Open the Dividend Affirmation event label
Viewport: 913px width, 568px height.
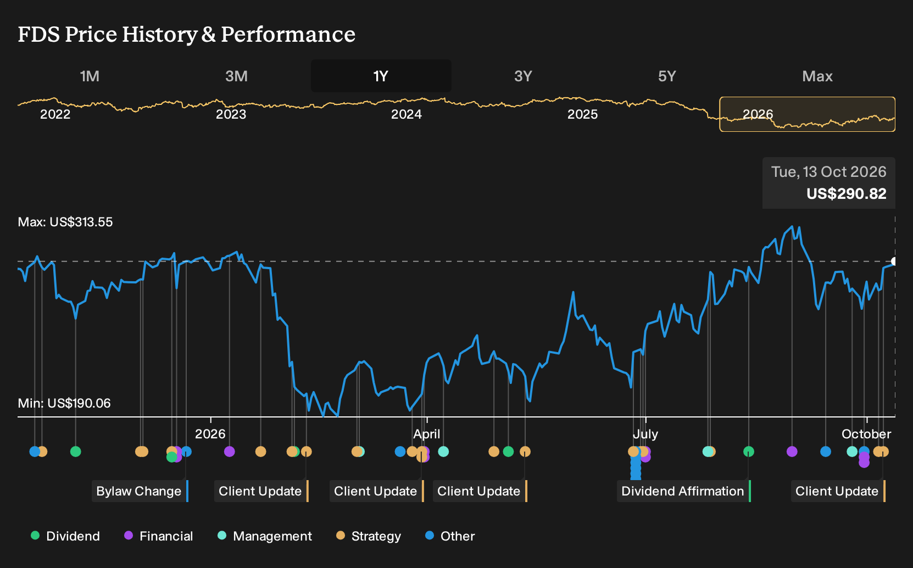(683, 491)
